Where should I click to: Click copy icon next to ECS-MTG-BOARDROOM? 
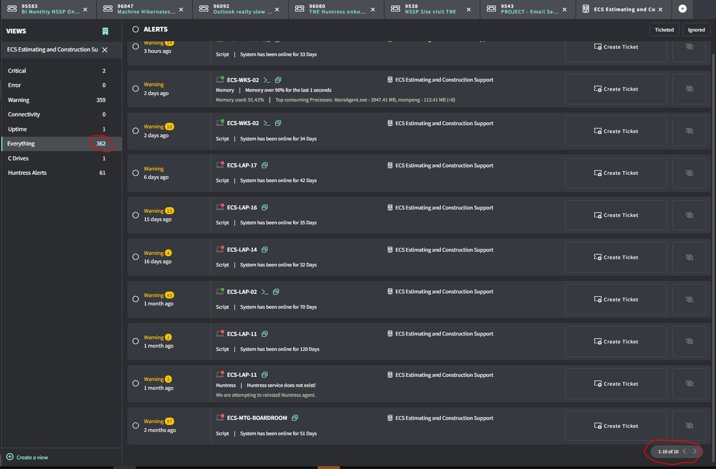coord(295,418)
